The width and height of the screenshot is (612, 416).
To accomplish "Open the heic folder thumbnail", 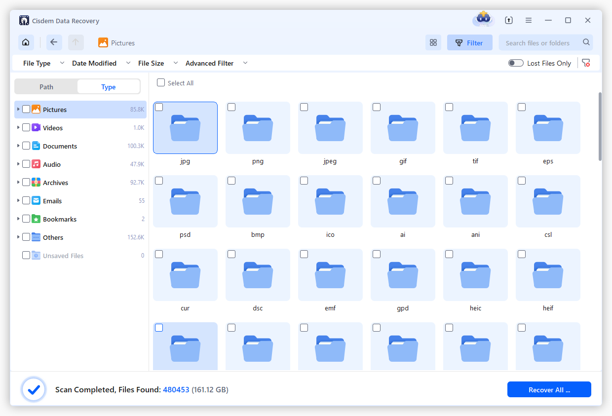I will (475, 275).
